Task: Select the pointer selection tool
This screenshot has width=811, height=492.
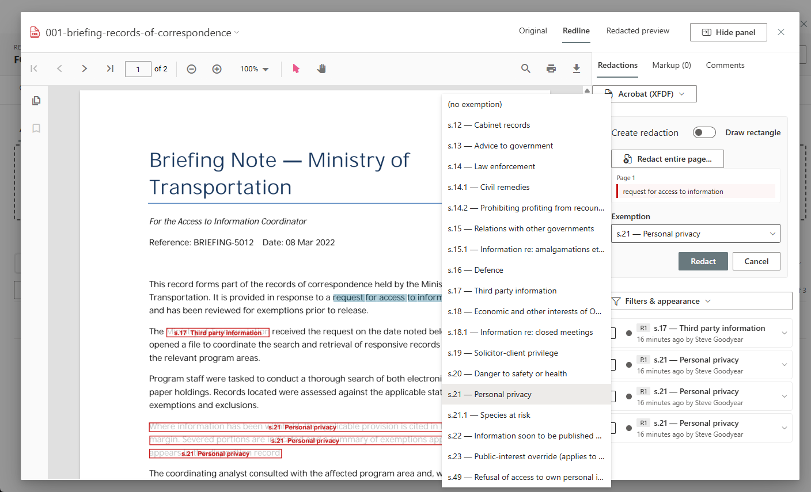Action: tap(296, 69)
